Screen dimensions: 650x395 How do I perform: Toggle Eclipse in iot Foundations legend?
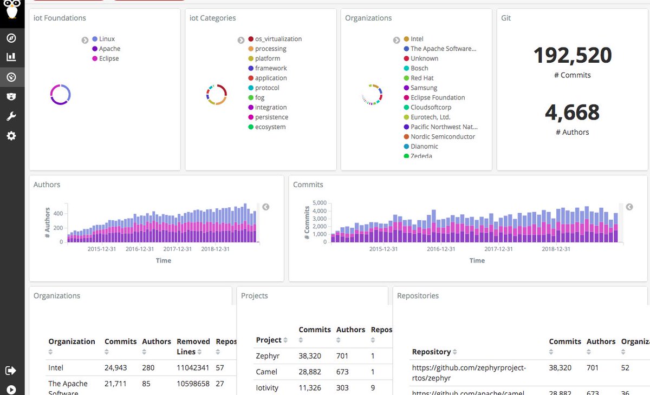click(x=105, y=58)
